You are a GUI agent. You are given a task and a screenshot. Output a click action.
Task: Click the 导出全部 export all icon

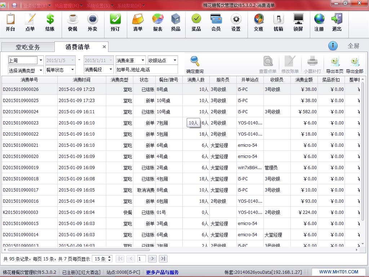coord(355,65)
